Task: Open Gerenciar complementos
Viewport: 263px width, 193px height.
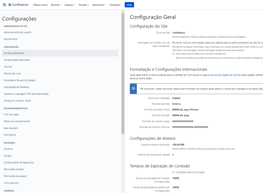Action: pyautogui.click(x=17, y=121)
